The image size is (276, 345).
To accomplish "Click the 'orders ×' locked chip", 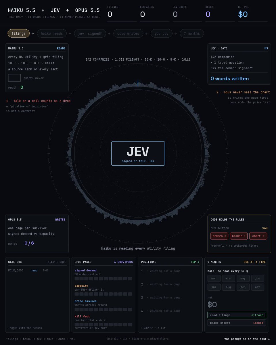I will pos(219,236).
